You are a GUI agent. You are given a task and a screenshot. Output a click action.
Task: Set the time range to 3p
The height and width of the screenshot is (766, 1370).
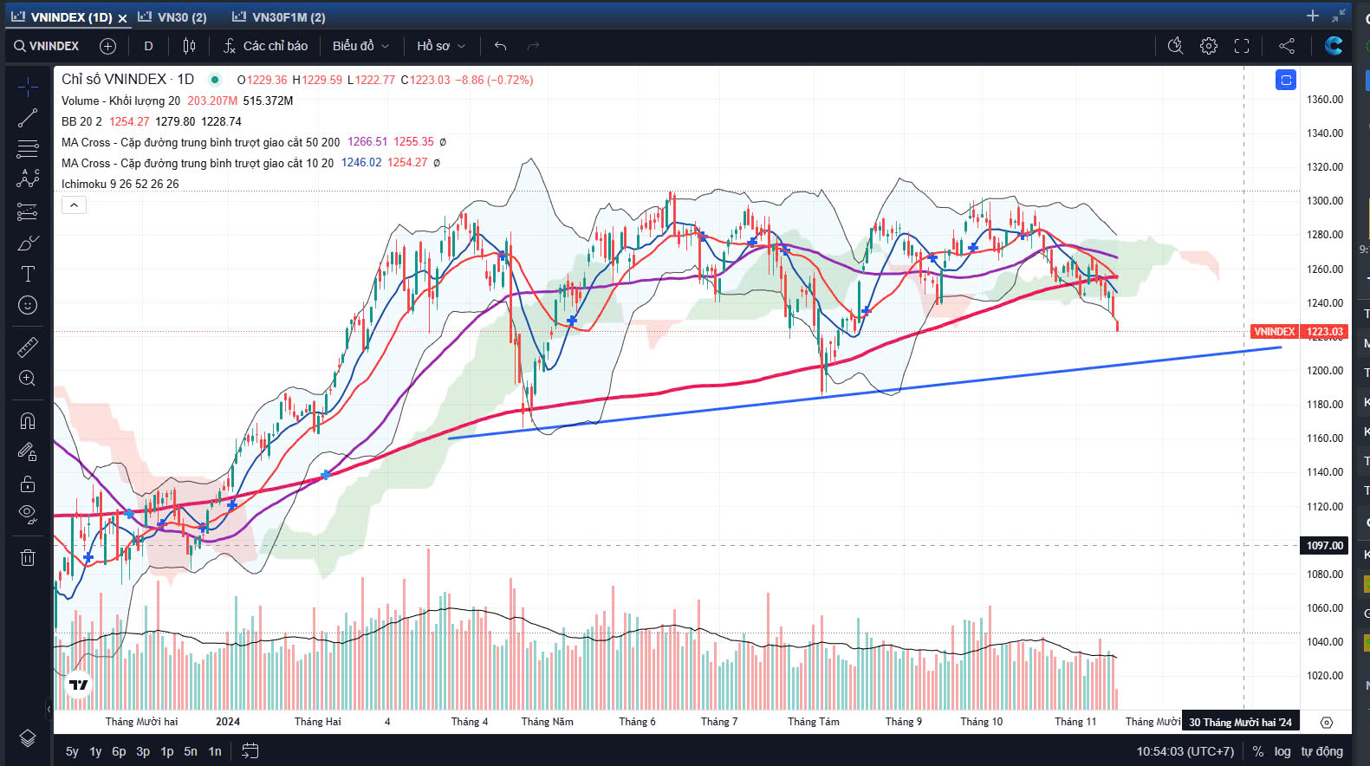(x=143, y=751)
